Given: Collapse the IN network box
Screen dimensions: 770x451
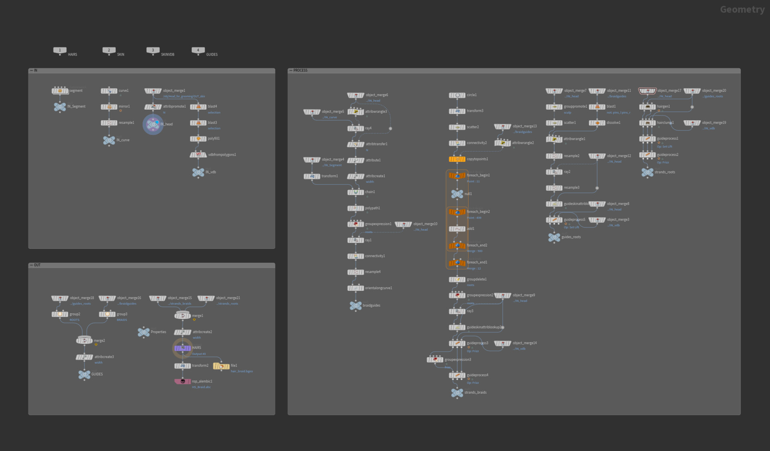Looking at the screenshot, I should point(31,70).
